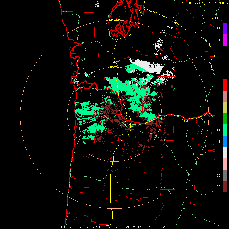Screen dimensions: 229x229
Task: Click the IC pink legend swatch
Action: 225,164
